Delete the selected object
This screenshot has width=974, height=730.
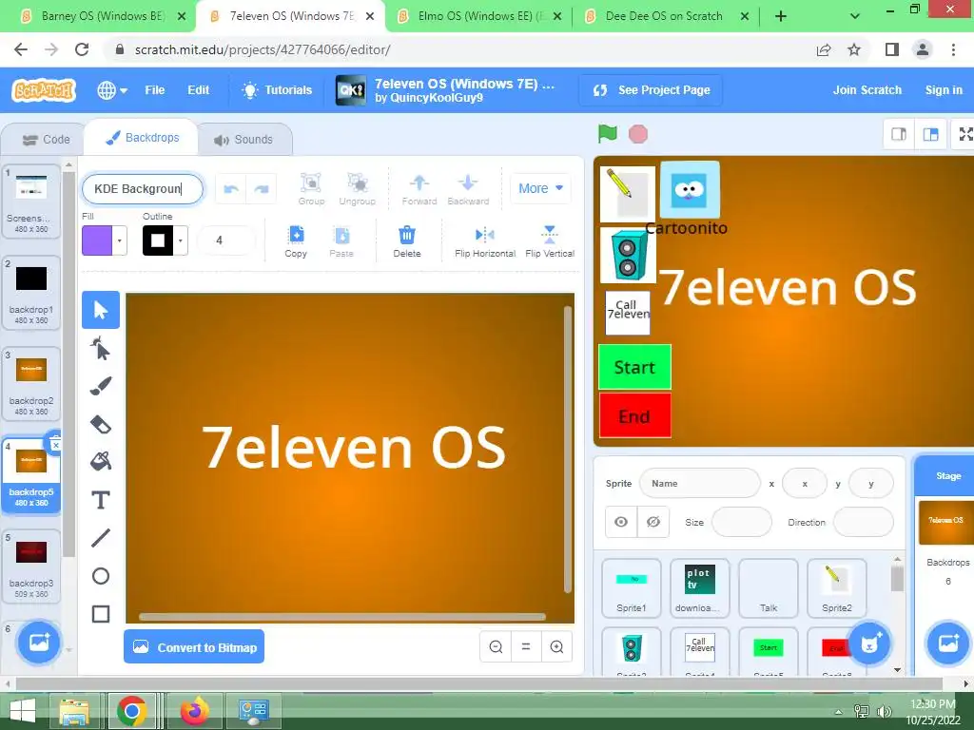click(407, 240)
